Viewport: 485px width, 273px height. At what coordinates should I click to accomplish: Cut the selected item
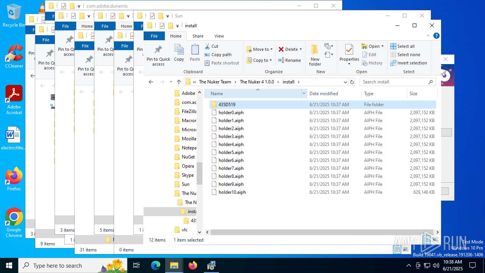pyautogui.click(x=211, y=46)
